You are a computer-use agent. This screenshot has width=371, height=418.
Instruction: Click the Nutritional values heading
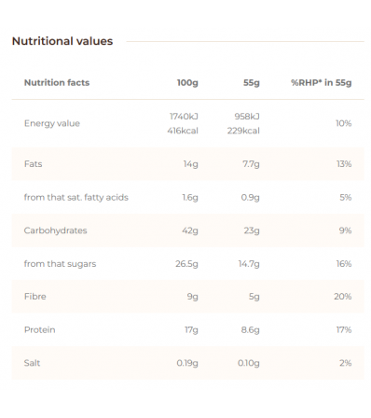[62, 41]
